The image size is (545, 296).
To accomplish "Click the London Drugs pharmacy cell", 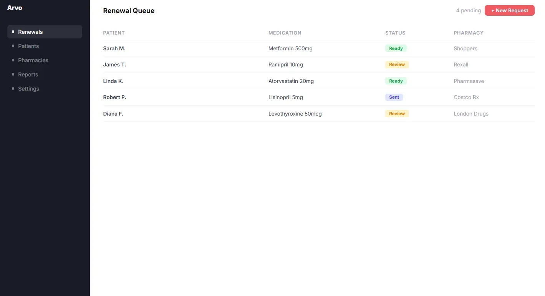I will pyautogui.click(x=471, y=114).
